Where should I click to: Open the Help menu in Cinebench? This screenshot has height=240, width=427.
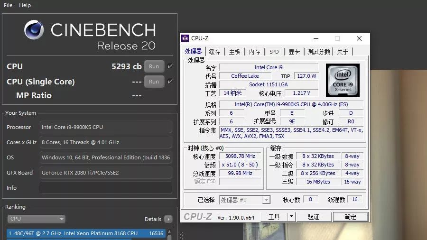click(25, 5)
